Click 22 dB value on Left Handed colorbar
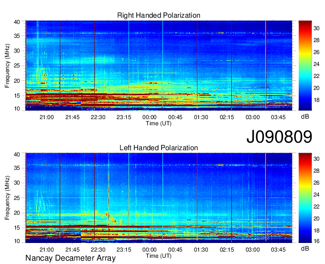 tap(316, 207)
